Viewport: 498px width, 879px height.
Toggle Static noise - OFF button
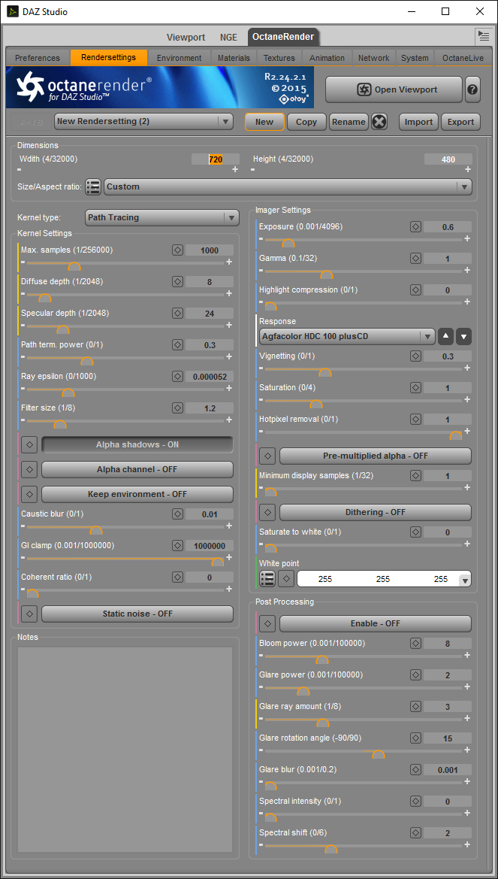pyautogui.click(x=137, y=614)
